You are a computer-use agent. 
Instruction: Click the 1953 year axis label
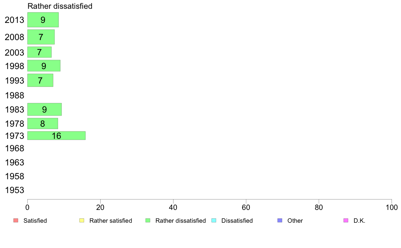(15, 190)
